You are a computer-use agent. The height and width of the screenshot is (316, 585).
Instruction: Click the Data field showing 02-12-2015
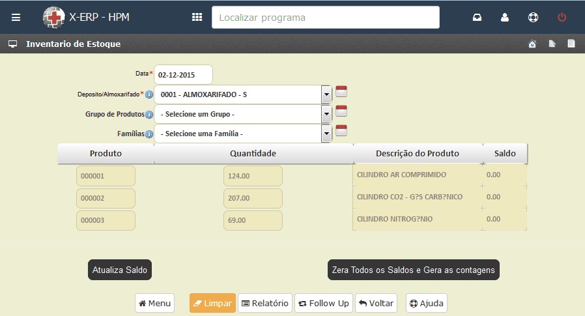[x=183, y=75]
